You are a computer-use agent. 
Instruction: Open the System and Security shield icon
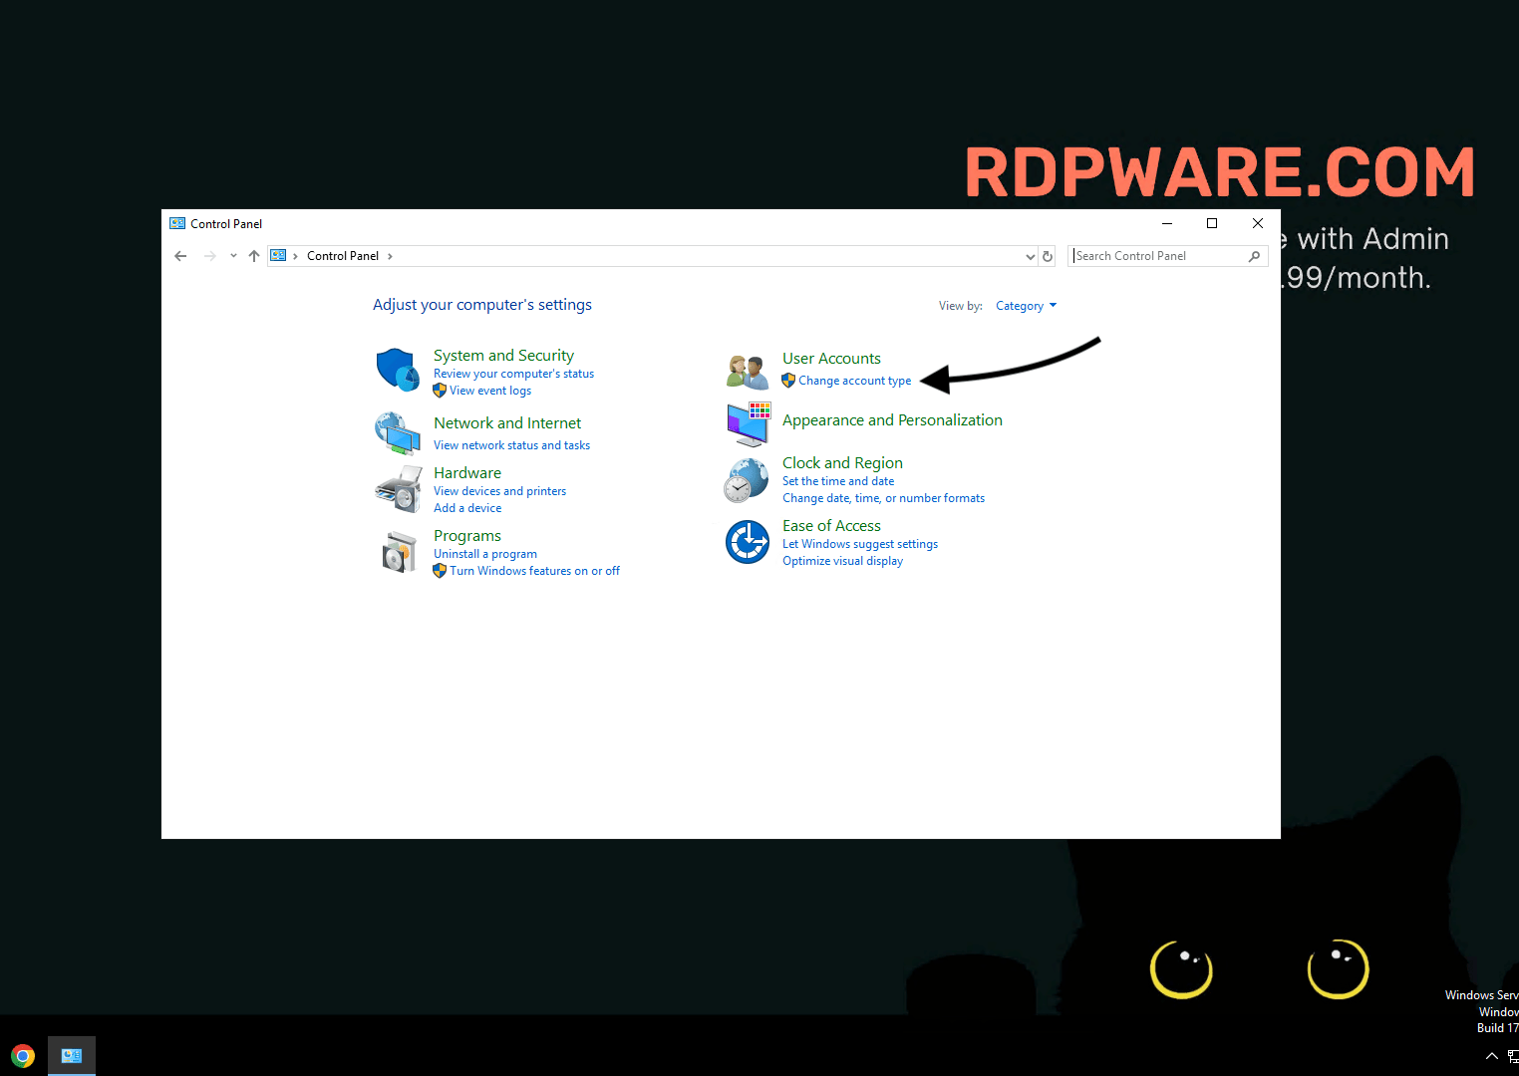click(x=398, y=370)
